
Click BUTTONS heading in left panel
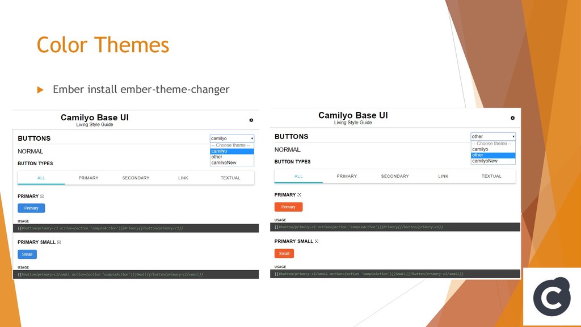[x=34, y=139]
